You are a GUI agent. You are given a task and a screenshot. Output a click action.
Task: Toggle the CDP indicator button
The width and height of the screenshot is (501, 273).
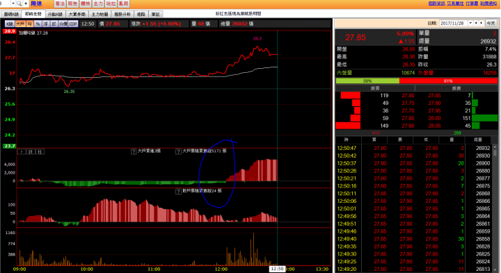coord(73,24)
